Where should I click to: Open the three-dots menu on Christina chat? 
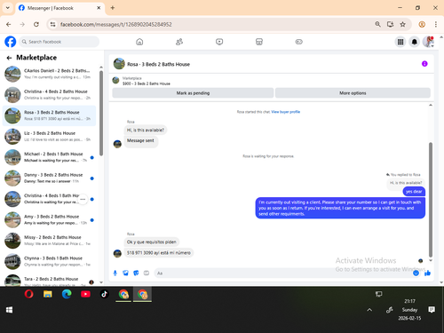coord(83,199)
